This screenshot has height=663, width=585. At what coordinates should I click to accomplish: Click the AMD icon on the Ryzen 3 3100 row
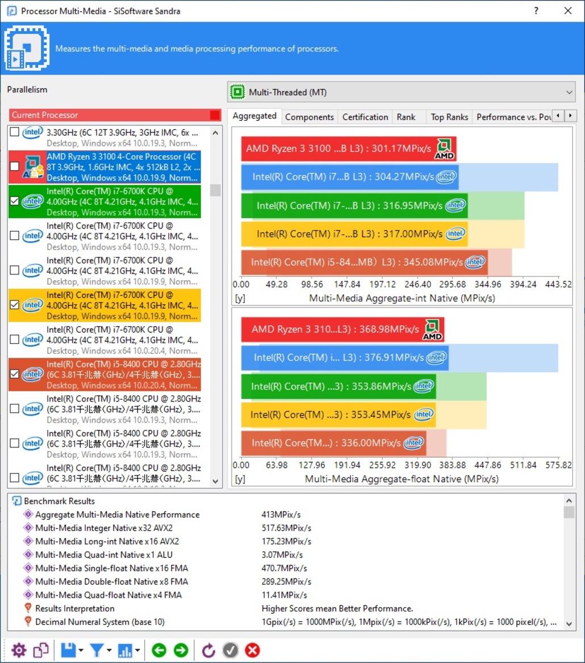click(x=34, y=167)
